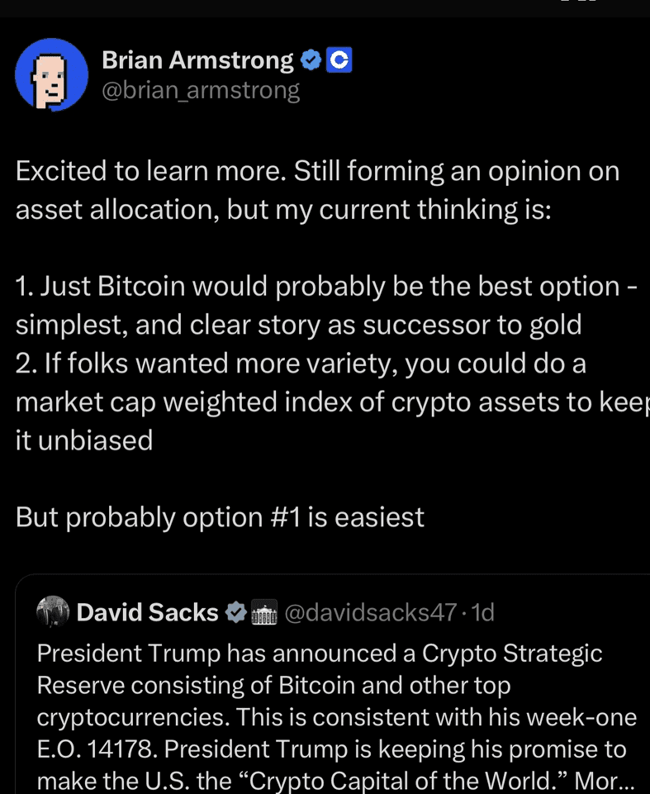Open the quoted post about Crypto Strategic Reserve
Viewport: 650px width, 794px height.
[x=330, y=686]
